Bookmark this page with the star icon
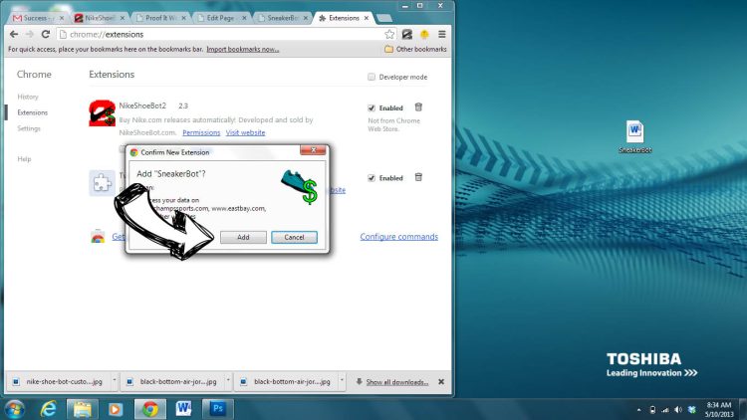The width and height of the screenshot is (747, 420). (x=390, y=34)
